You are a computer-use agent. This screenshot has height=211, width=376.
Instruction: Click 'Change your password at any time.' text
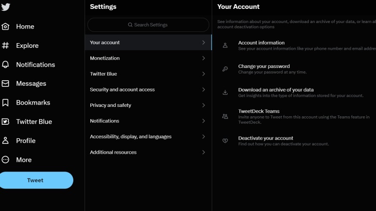272,72
